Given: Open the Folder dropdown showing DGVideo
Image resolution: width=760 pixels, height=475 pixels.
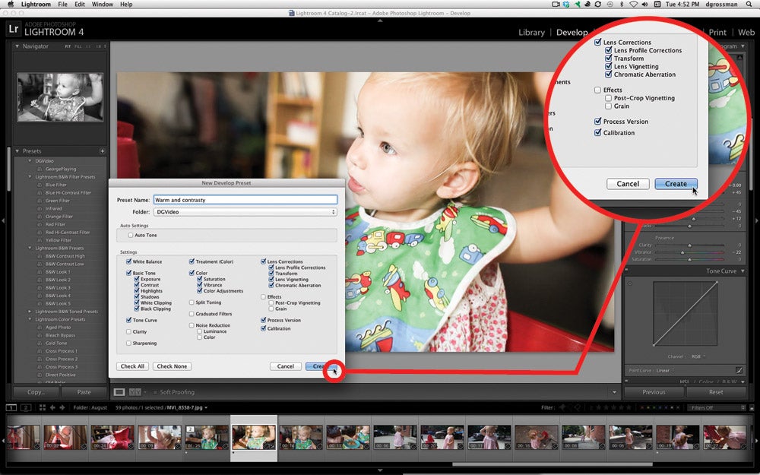Looking at the screenshot, I should [x=245, y=212].
